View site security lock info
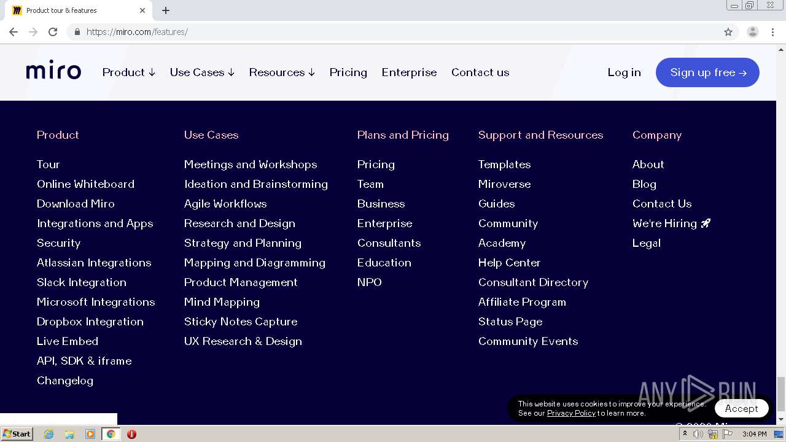Screen dimensions: 786x442 tap(77, 32)
